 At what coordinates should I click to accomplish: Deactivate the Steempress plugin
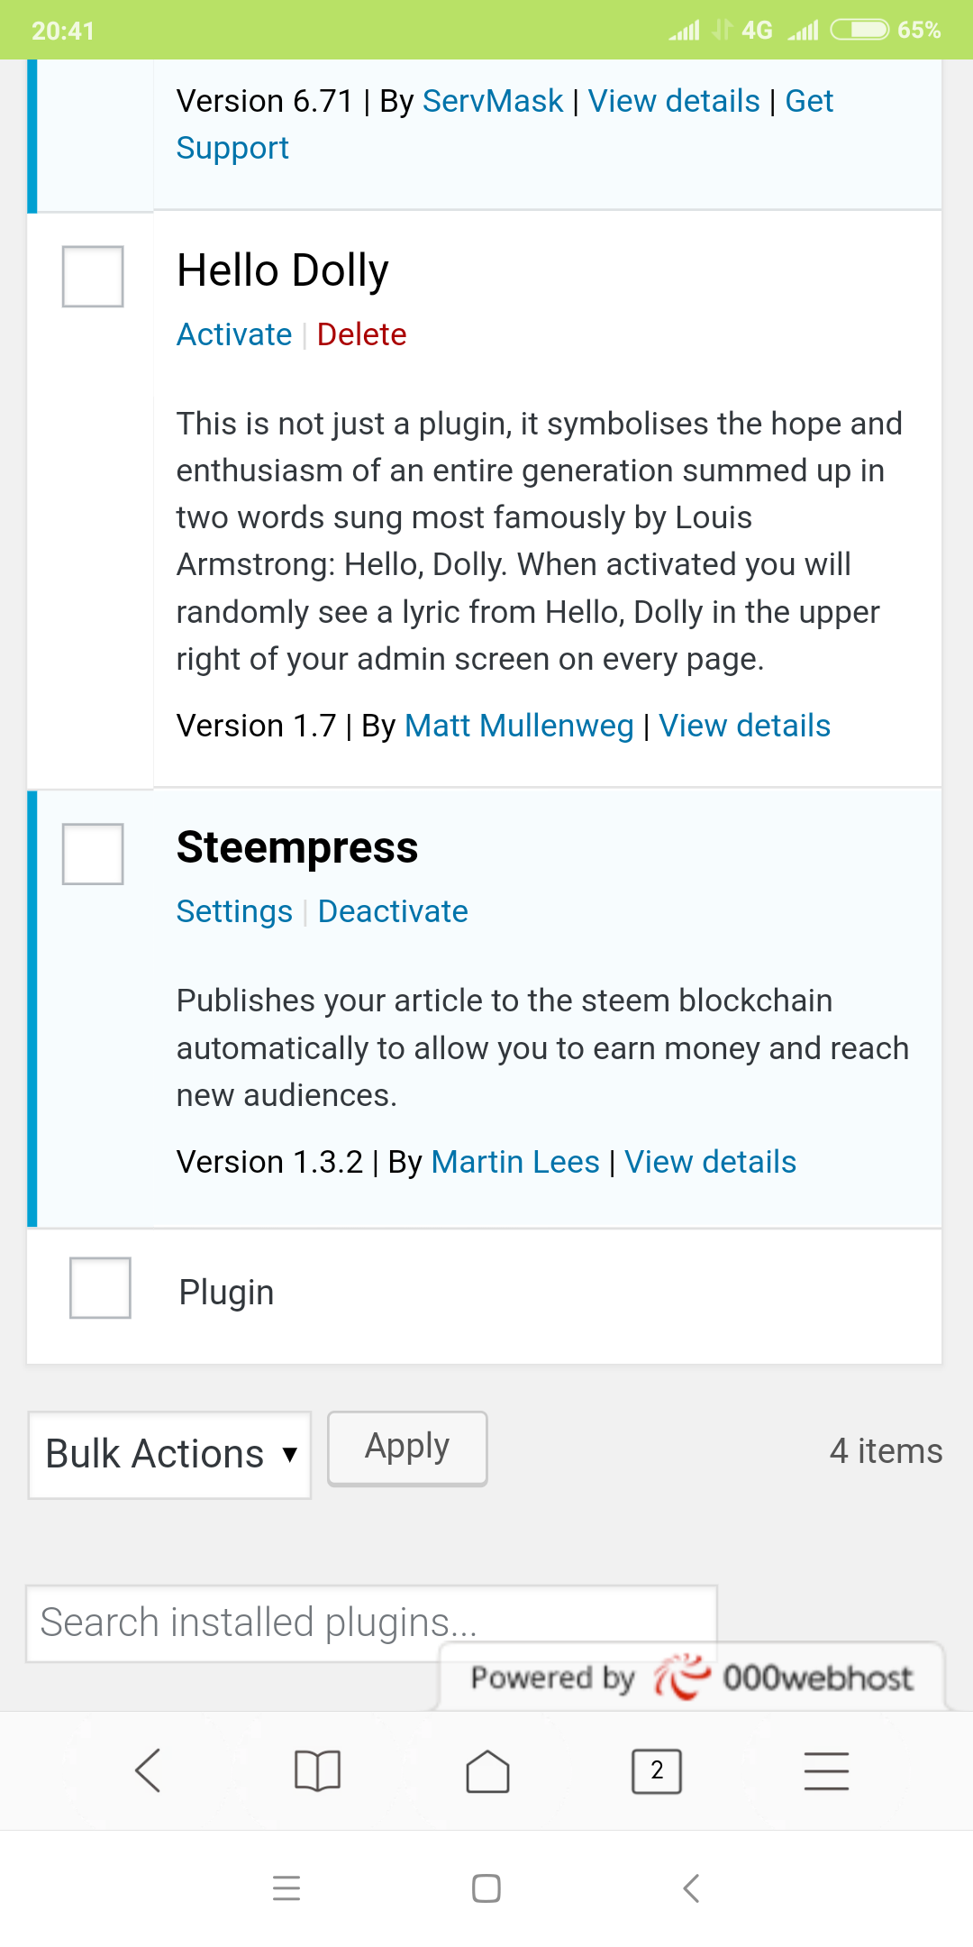tap(393, 911)
